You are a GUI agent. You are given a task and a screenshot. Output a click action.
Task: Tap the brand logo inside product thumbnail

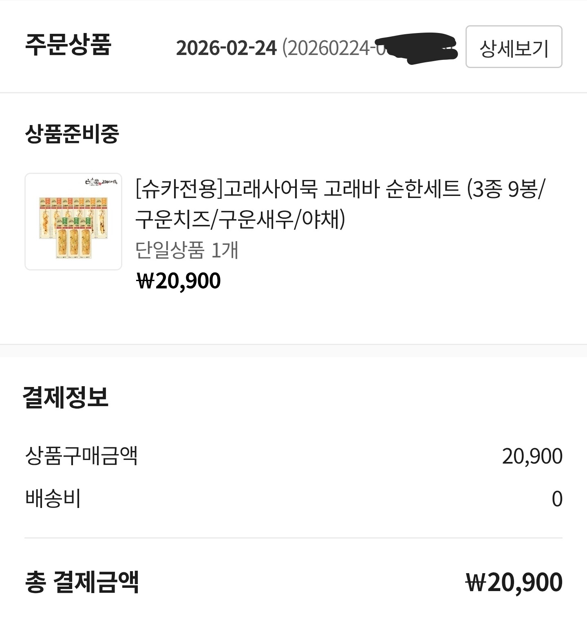103,181
